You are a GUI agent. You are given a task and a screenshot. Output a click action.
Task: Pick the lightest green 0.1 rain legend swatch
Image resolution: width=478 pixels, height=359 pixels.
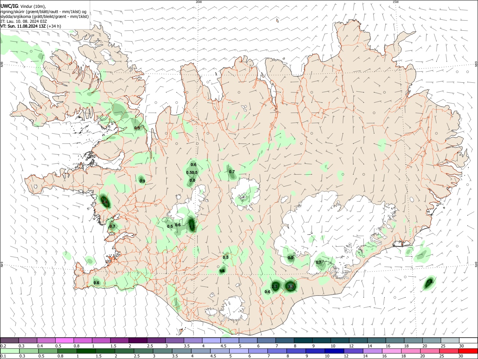(x=9, y=351)
